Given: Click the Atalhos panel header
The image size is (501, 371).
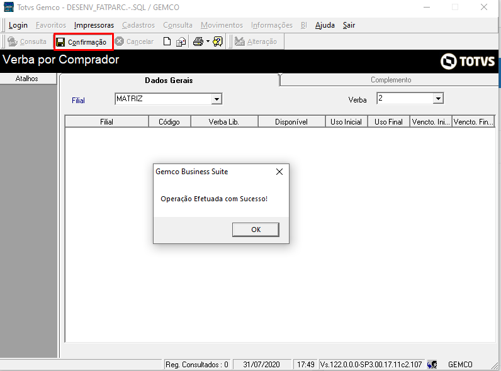Looking at the screenshot, I should [x=28, y=79].
